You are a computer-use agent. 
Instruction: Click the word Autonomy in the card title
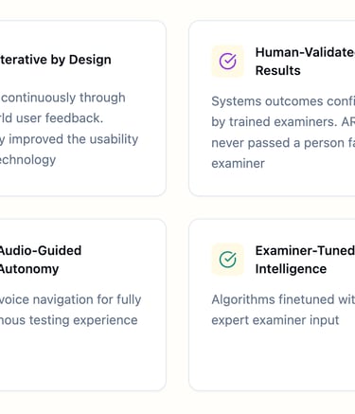29,269
